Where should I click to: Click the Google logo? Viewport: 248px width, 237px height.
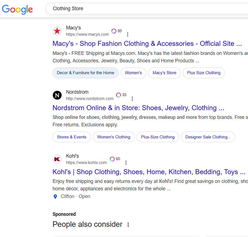pos(17,10)
